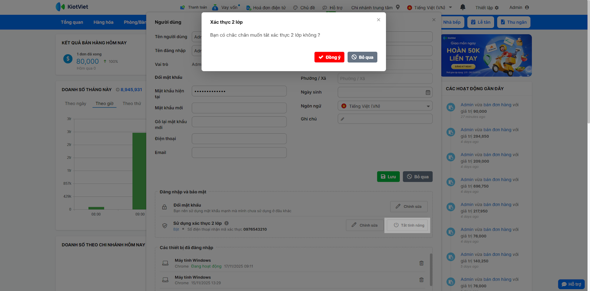590x291 pixels.
Task: Click the logged-in devices list scrollbar
Action: tap(431, 270)
